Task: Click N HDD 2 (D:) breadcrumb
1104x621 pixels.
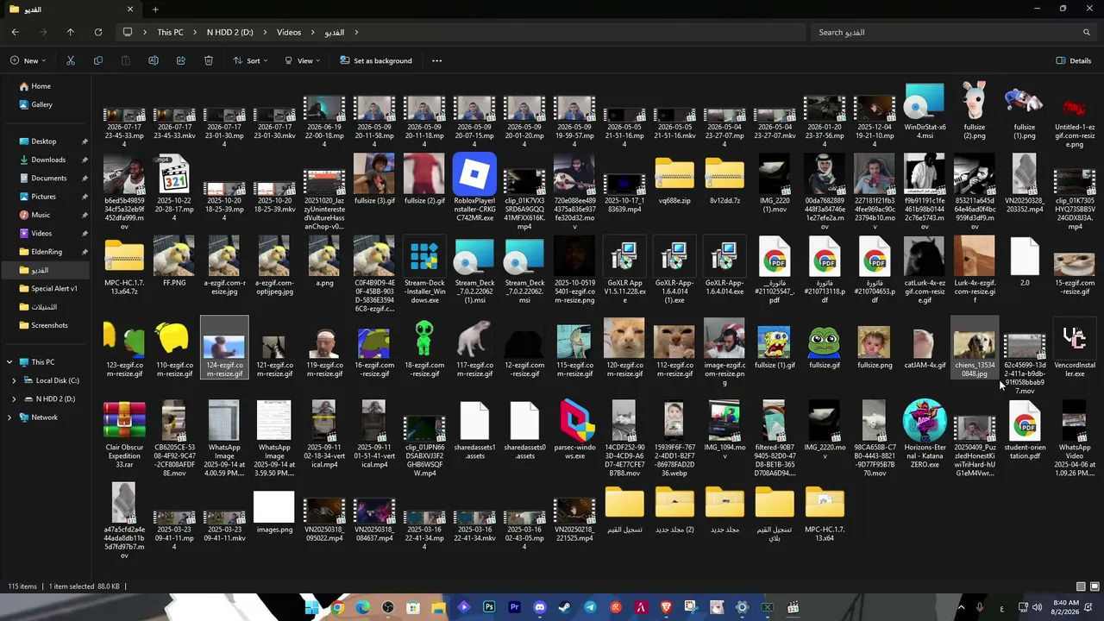Action: [x=229, y=32]
